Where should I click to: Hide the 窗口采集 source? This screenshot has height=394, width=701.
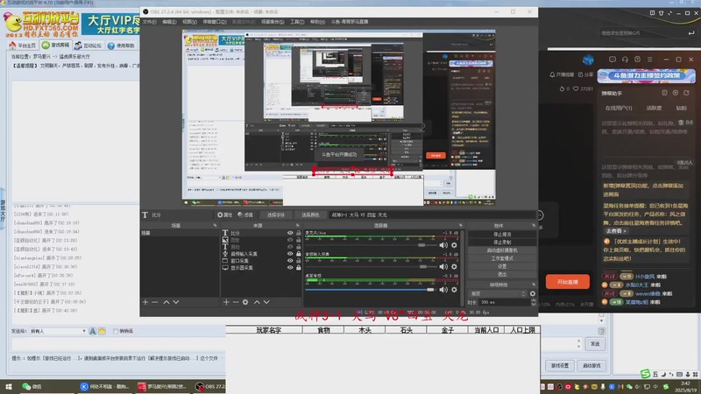tap(290, 261)
